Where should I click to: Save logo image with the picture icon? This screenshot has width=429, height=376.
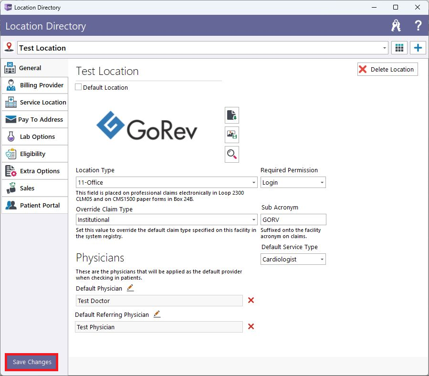[x=232, y=135]
